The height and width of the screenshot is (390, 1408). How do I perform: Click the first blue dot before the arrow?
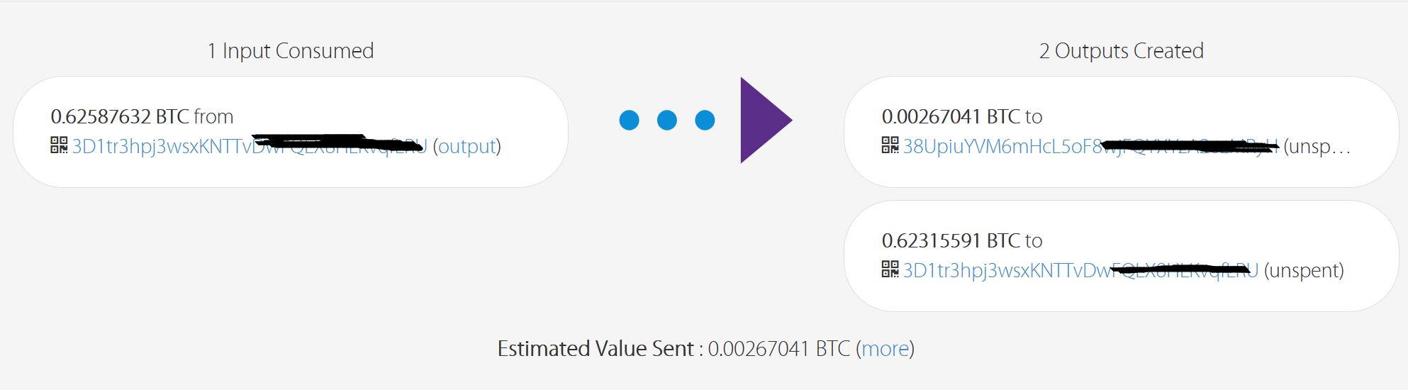[x=629, y=121]
